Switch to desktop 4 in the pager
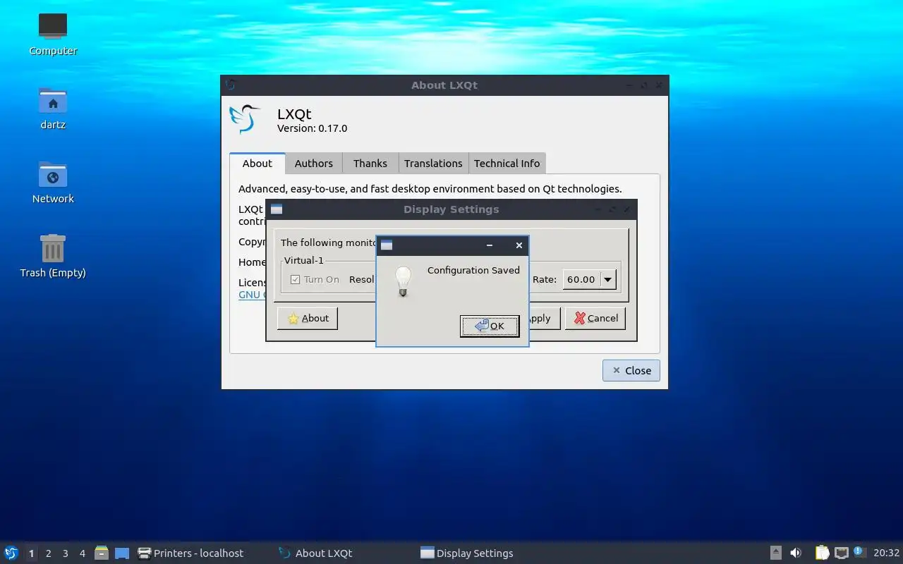 83,553
